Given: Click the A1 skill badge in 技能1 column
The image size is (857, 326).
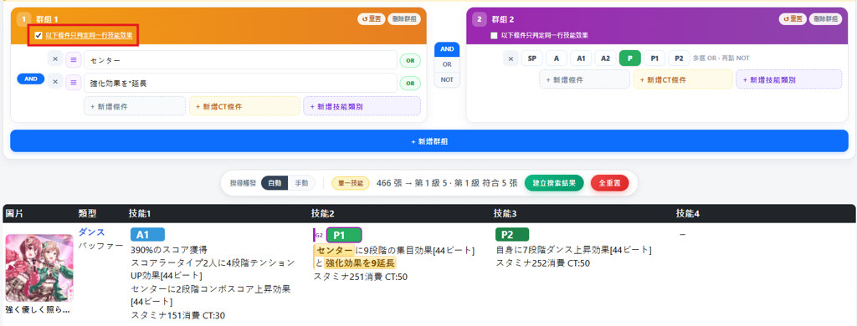Looking at the screenshot, I should (147, 235).
